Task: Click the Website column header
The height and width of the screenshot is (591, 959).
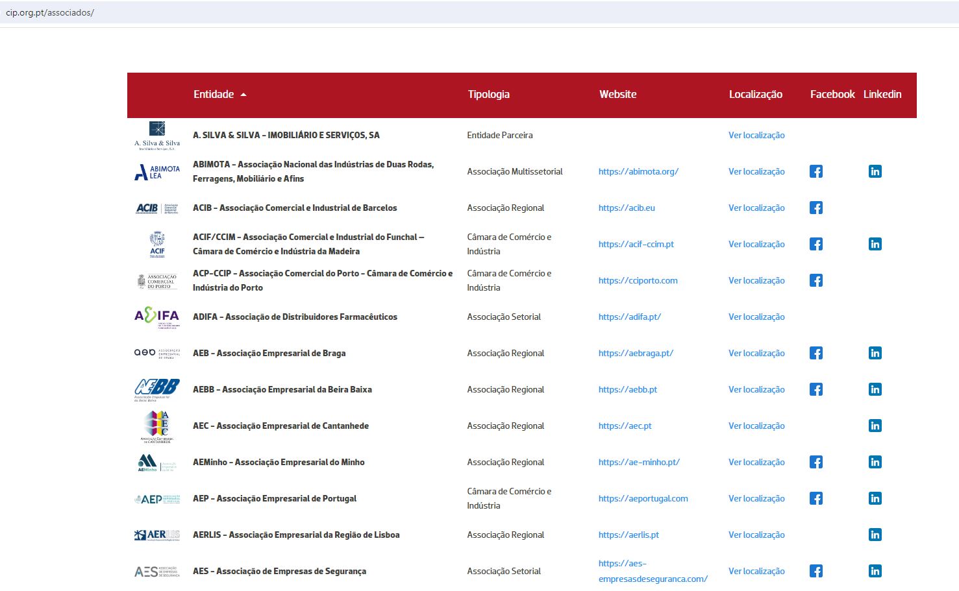Action: pos(618,95)
